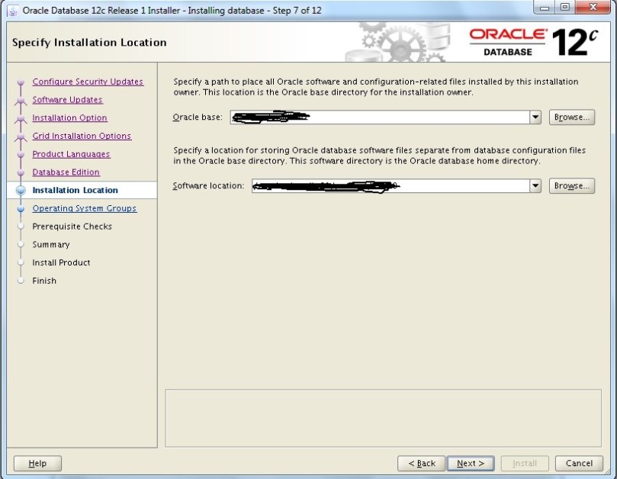Screen dimensions: 617x479
Task: Expand the Oracle base dropdown arrow
Action: point(535,117)
